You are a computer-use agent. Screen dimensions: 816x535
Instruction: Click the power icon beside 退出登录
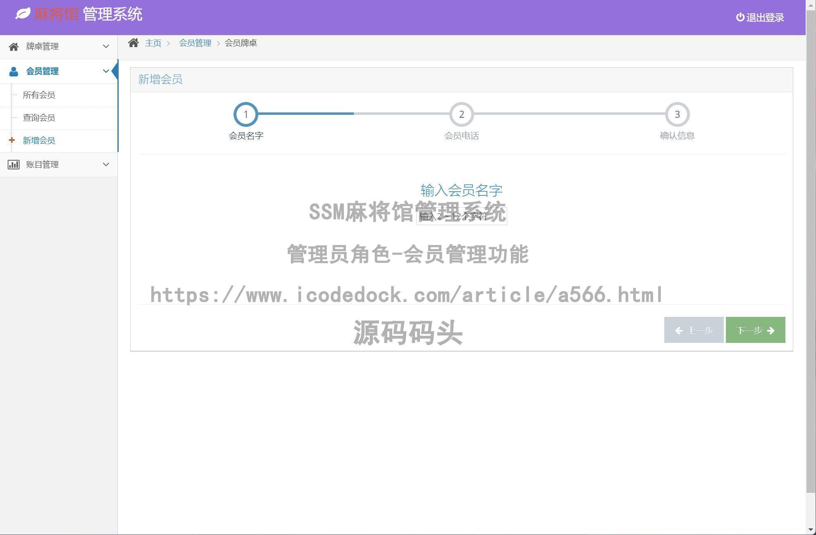coord(740,17)
